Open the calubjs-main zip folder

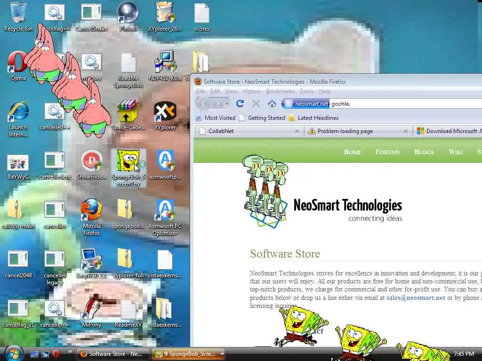coord(18,214)
